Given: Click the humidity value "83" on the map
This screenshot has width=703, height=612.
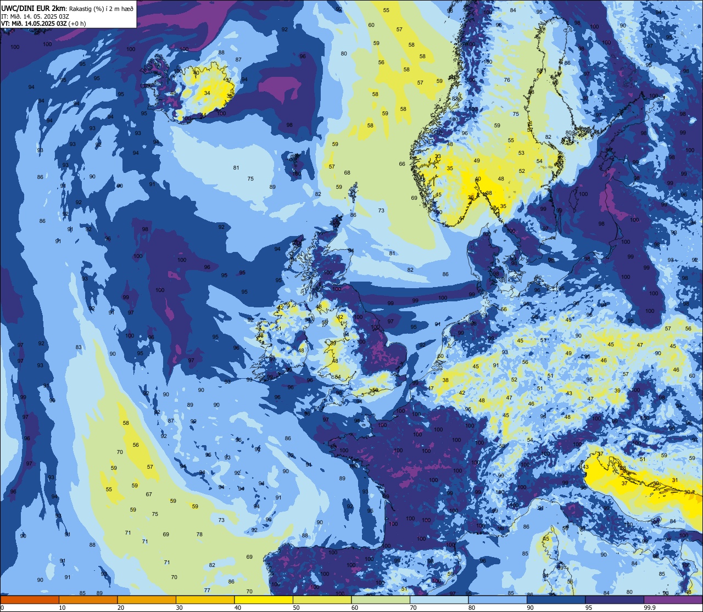Looking at the screenshot, I should pos(79,347).
